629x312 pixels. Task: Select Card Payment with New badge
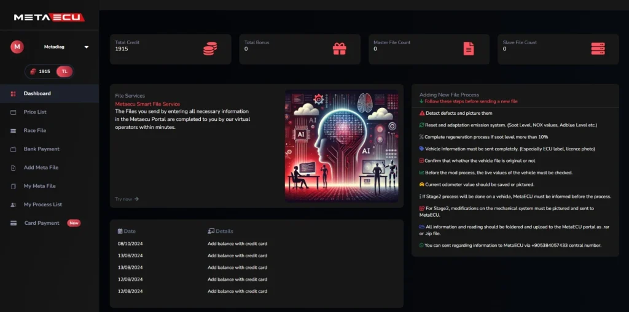pos(42,223)
